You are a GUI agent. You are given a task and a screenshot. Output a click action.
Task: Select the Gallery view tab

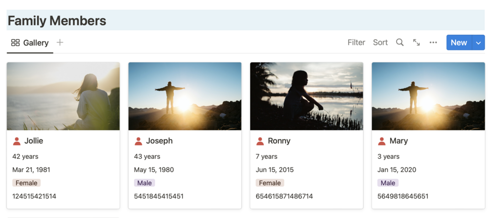[x=30, y=43]
